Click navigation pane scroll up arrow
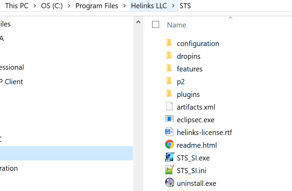 point(138,22)
